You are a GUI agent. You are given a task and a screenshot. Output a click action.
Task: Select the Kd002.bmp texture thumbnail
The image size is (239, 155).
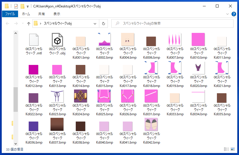[104, 39]
